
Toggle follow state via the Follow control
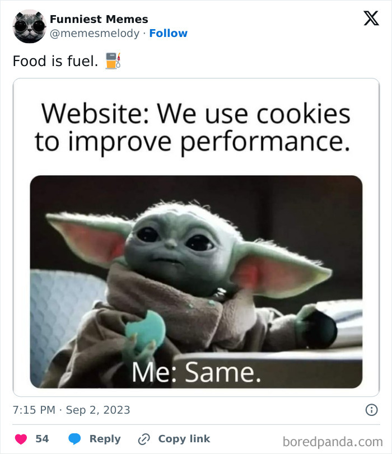(x=169, y=33)
